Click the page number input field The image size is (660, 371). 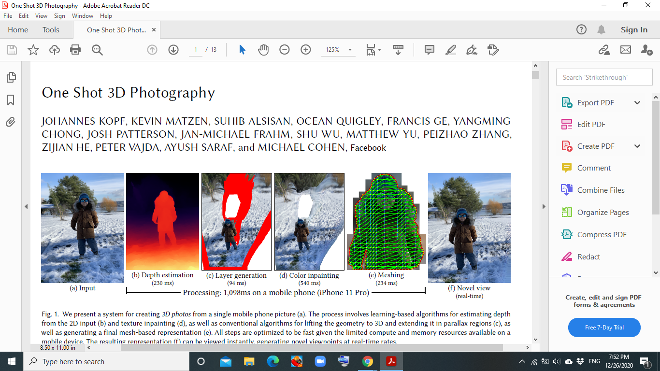pos(196,50)
